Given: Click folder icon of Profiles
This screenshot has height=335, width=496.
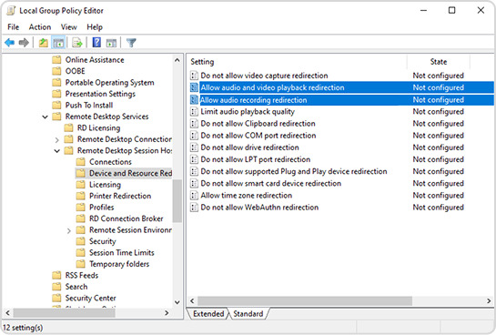Looking at the screenshot, I should 81,208.
